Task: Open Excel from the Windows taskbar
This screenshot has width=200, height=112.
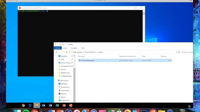Action: (x=57, y=105)
